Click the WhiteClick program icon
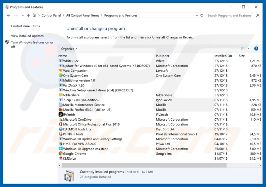 [60, 61]
